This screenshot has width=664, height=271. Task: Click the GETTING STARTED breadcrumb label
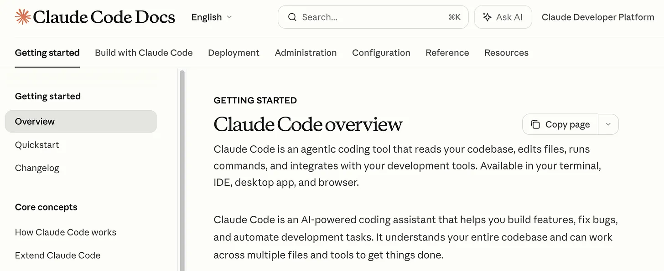(255, 100)
